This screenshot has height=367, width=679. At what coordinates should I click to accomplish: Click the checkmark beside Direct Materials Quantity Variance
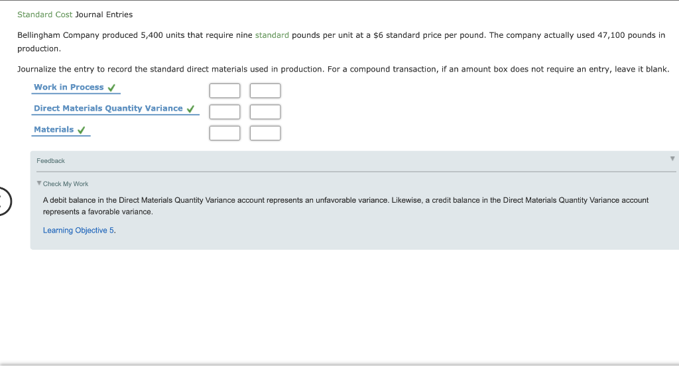[190, 109]
